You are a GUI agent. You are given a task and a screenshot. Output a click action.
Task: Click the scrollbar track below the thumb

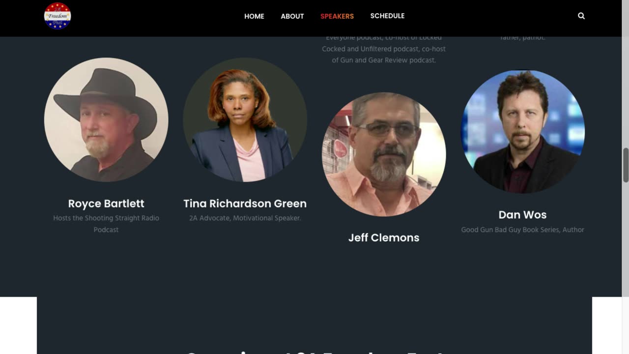(626, 265)
